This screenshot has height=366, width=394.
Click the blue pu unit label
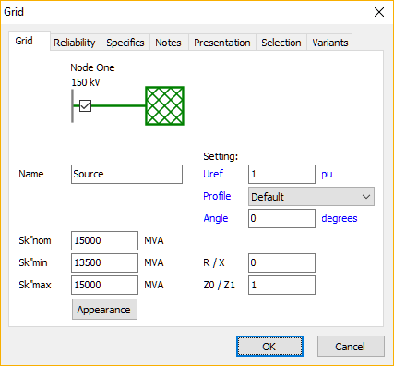tap(327, 175)
